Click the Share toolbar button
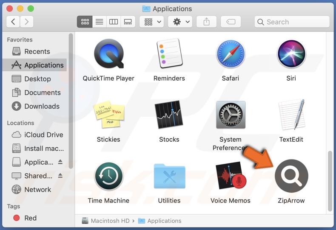Viewport: 336px width, 230px height. point(206,22)
